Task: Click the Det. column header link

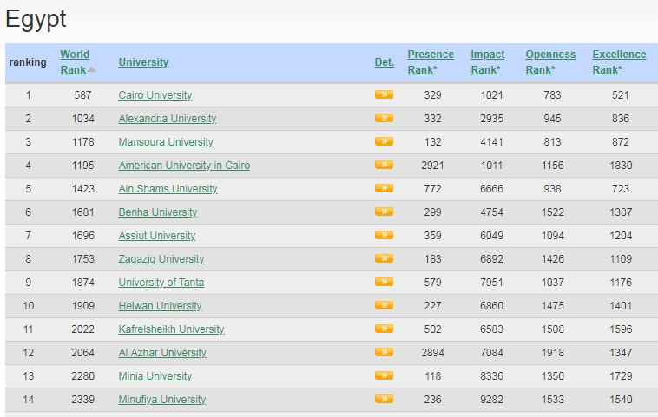Action: point(384,62)
